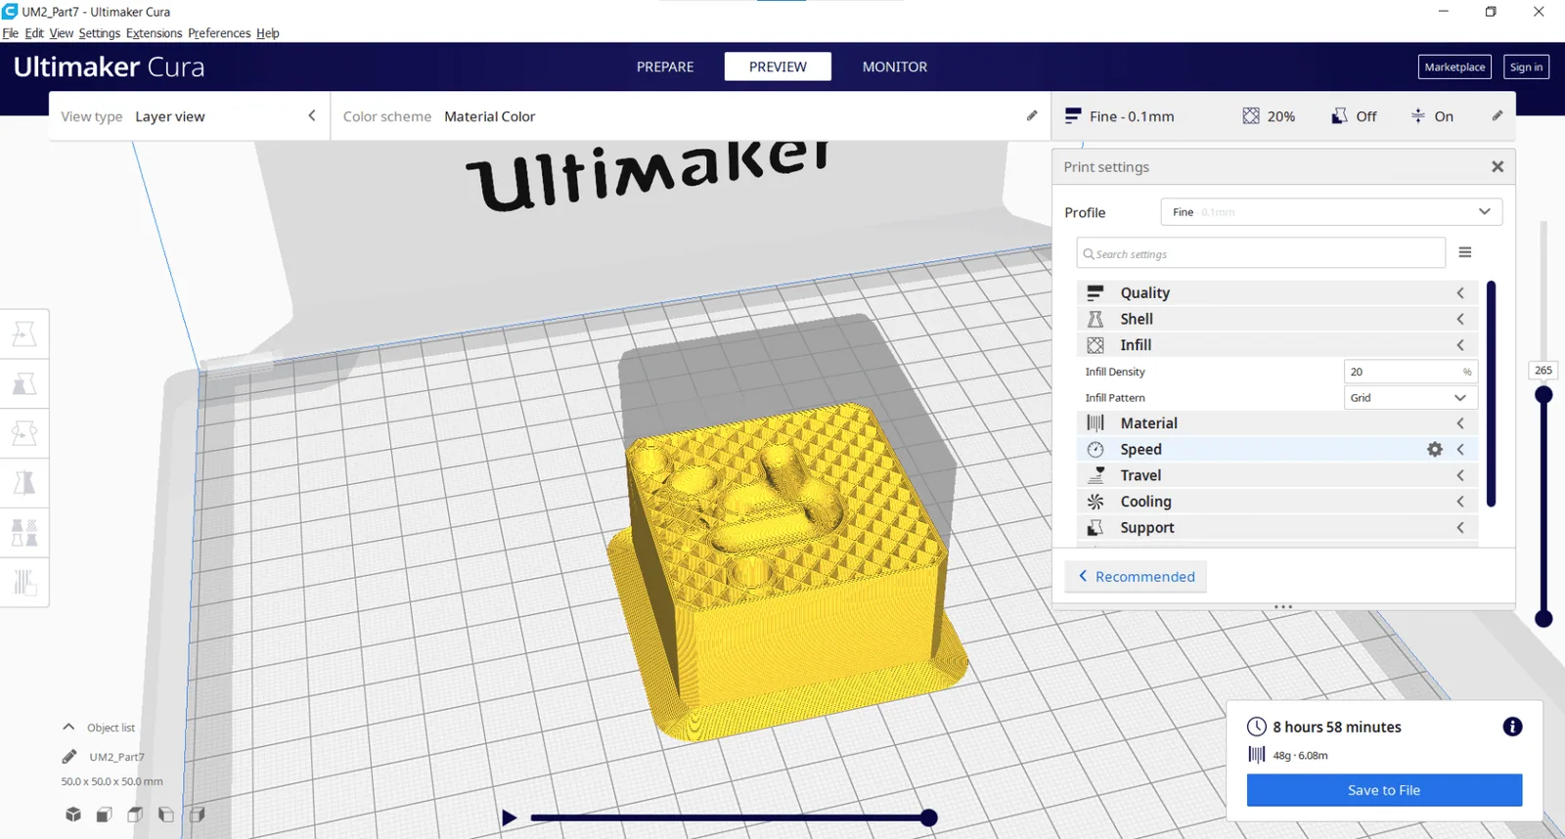
Task: Click the 8 hours 58 minutes estimate
Action: (x=1337, y=727)
